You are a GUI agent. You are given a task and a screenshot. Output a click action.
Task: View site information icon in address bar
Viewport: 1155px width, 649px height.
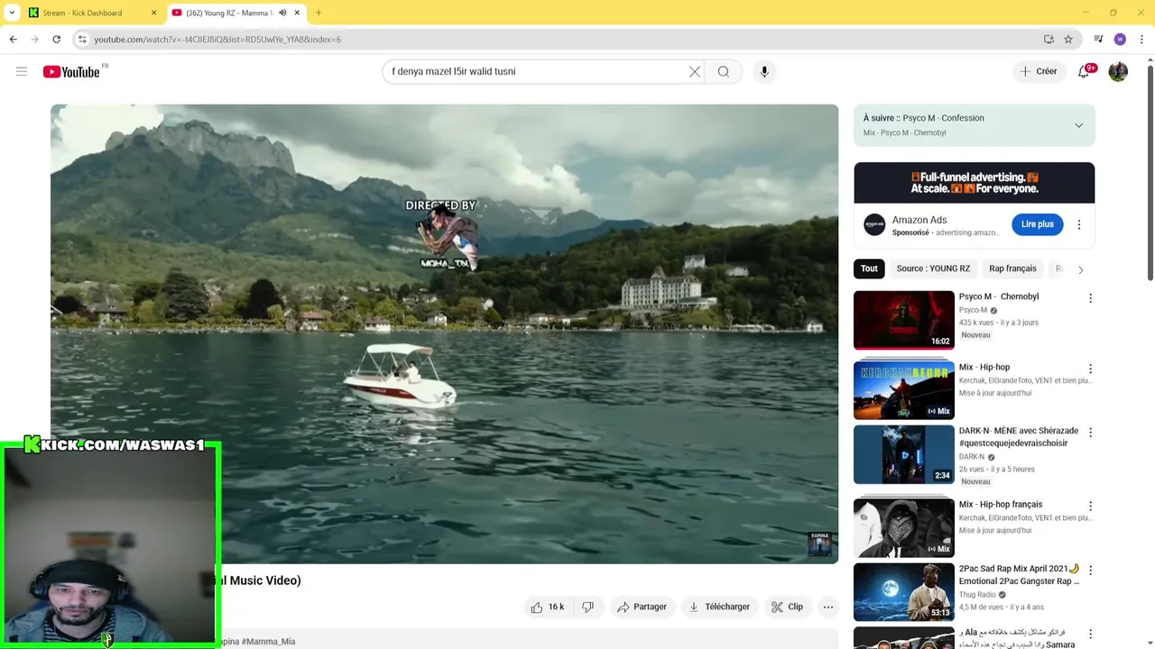82,39
